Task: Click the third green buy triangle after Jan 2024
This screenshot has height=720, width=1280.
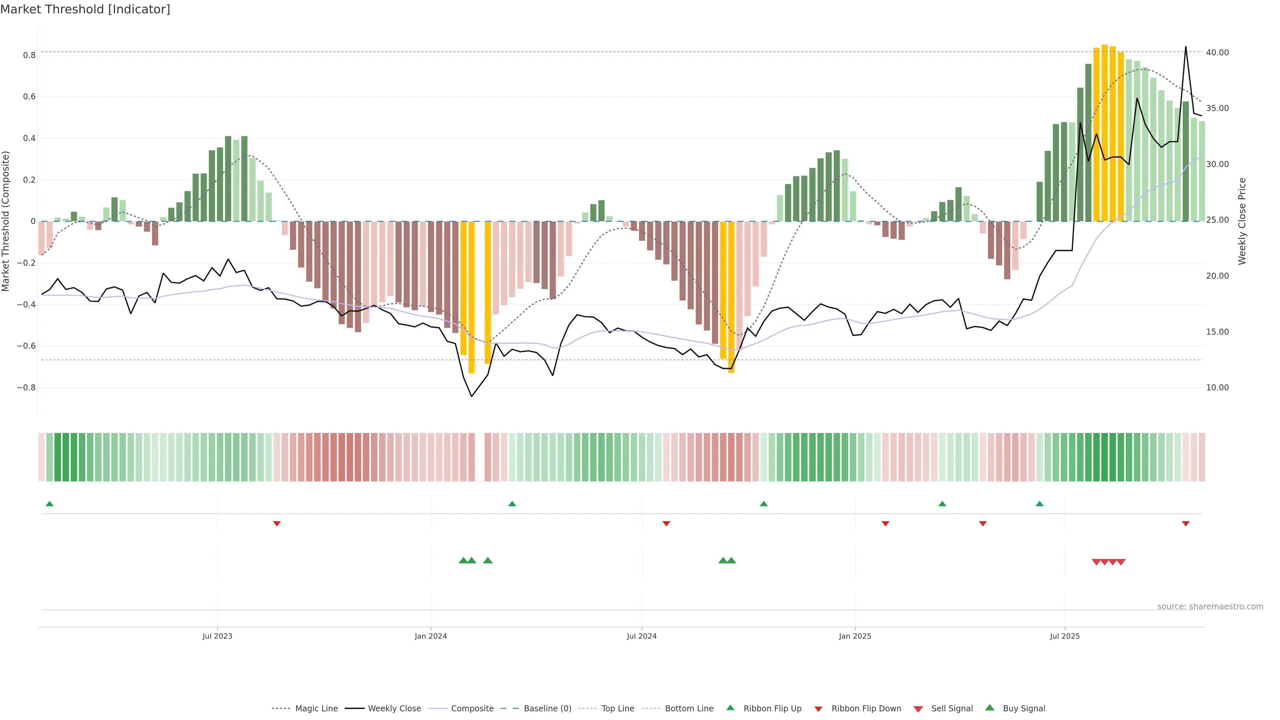Action: (488, 560)
